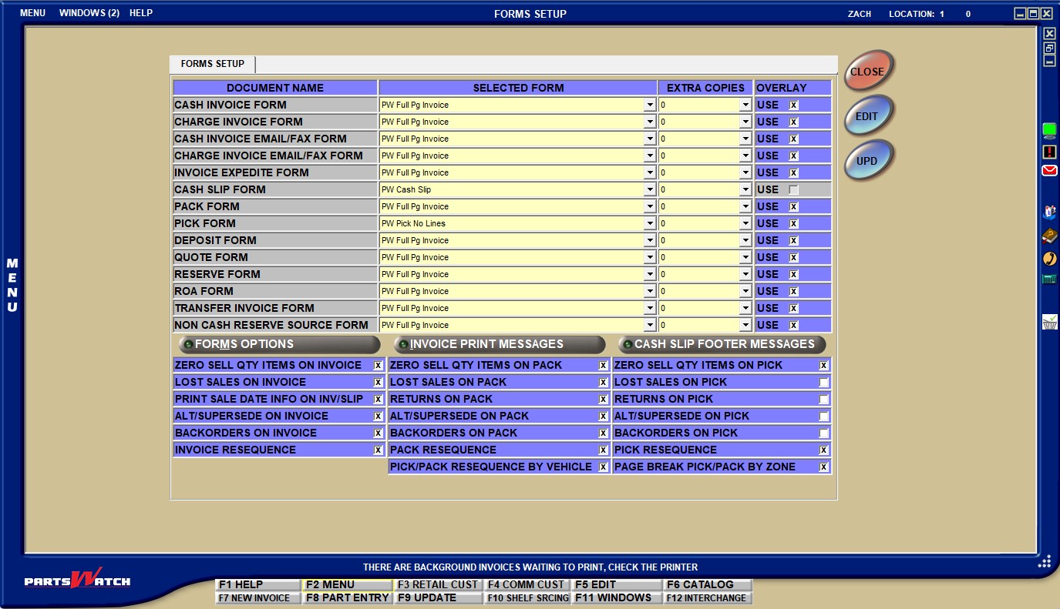Viewport: 1060px width, 609px height.
Task: Click the help book icon with question mark
Action: 1049,236
